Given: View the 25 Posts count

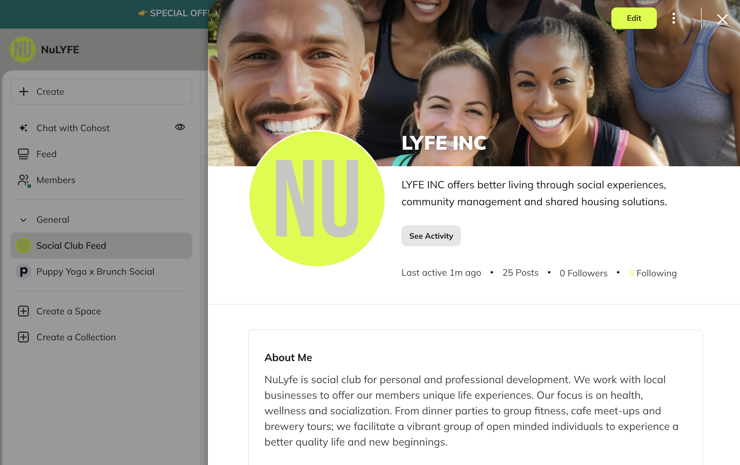Looking at the screenshot, I should pos(520,273).
